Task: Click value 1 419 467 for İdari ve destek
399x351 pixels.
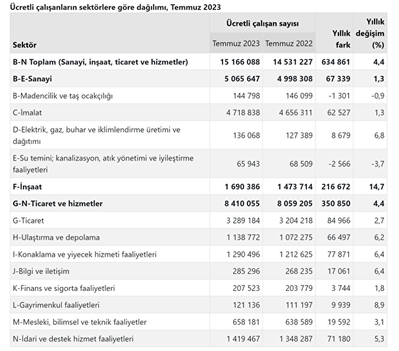Action: 243,339
